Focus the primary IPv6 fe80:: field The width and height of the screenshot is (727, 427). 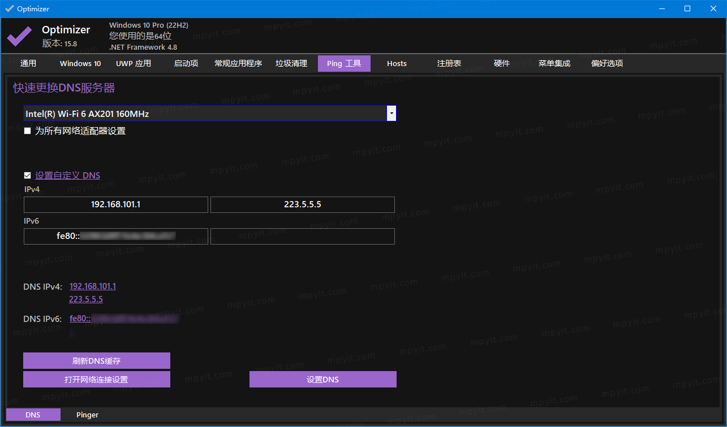click(116, 236)
